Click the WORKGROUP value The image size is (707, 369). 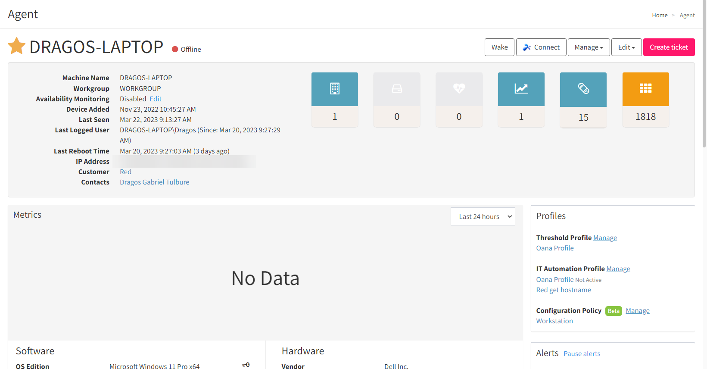(140, 88)
